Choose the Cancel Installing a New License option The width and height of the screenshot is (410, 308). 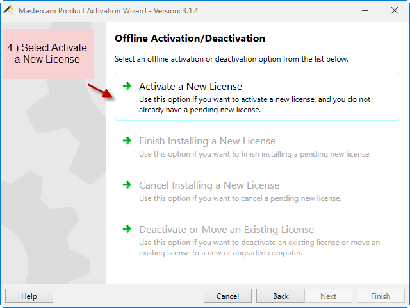[x=209, y=185]
